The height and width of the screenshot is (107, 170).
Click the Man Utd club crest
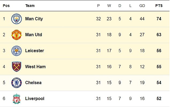(x=16, y=35)
